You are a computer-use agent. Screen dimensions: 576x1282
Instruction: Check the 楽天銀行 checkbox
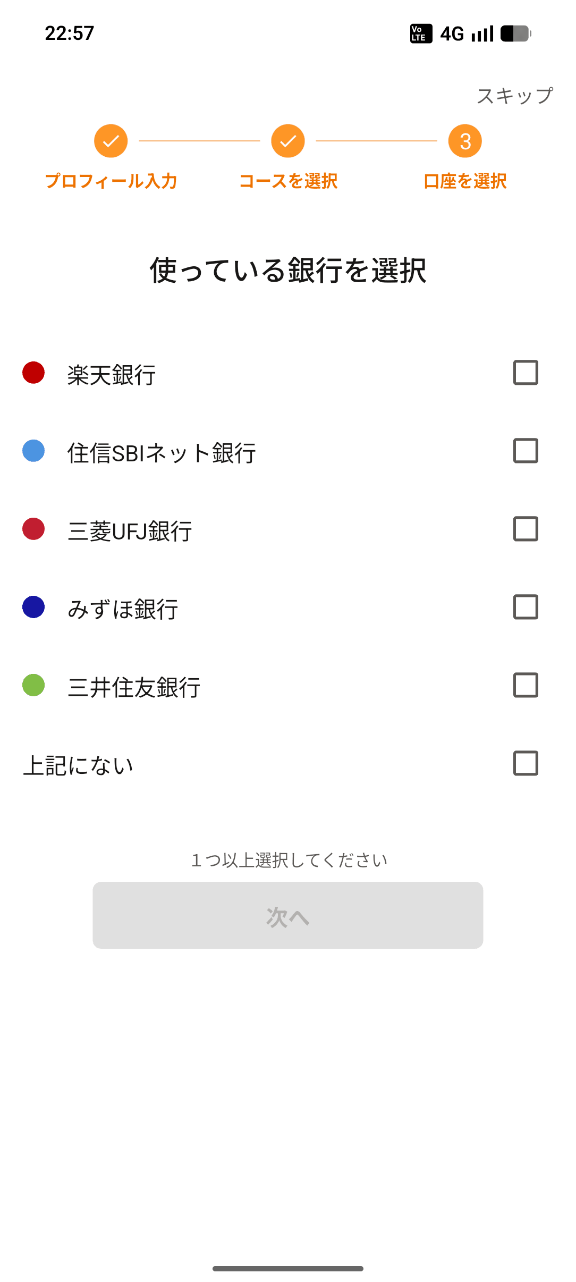(526, 373)
